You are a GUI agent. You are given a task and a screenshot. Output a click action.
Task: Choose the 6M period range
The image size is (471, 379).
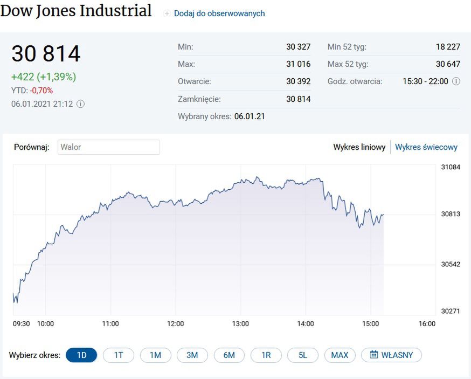pyautogui.click(x=229, y=355)
